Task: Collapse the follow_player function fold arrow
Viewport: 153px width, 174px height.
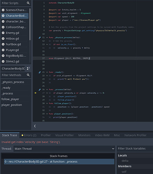Action: tap(47, 103)
